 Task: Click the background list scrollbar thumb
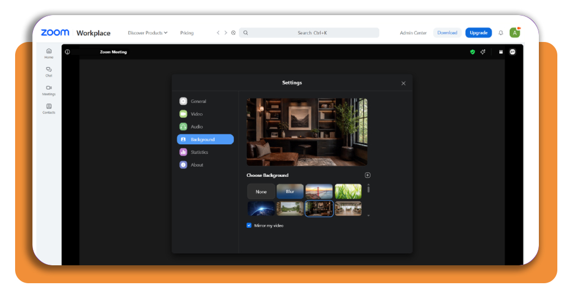(368, 189)
